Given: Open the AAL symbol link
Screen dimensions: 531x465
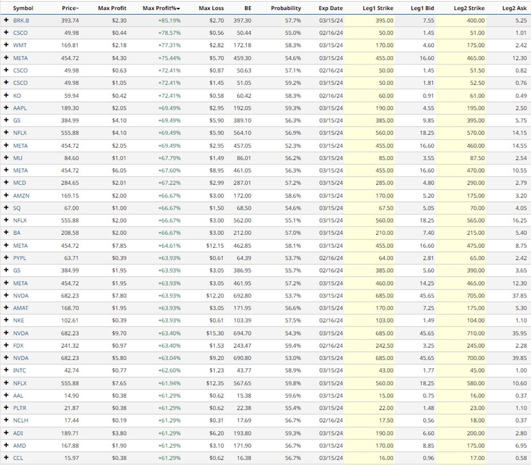Looking at the screenshot, I should click(18, 395).
